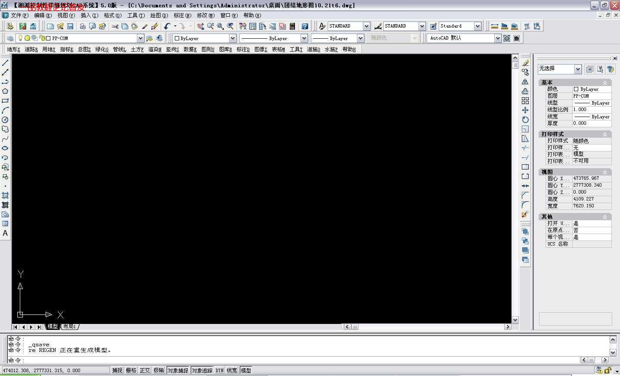Collapse the 打印样式 properties section
The height and width of the screenshot is (376, 620).
coord(604,134)
